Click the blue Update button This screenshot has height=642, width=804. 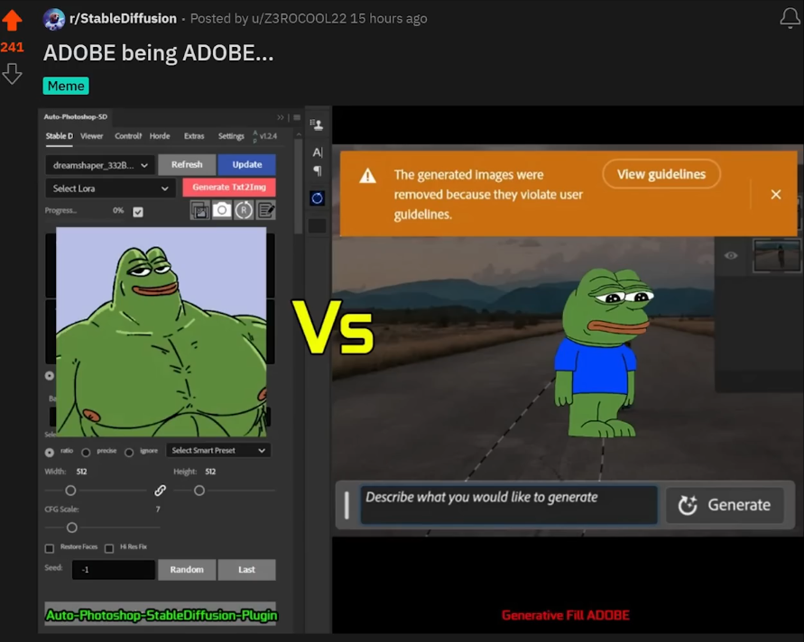(246, 164)
